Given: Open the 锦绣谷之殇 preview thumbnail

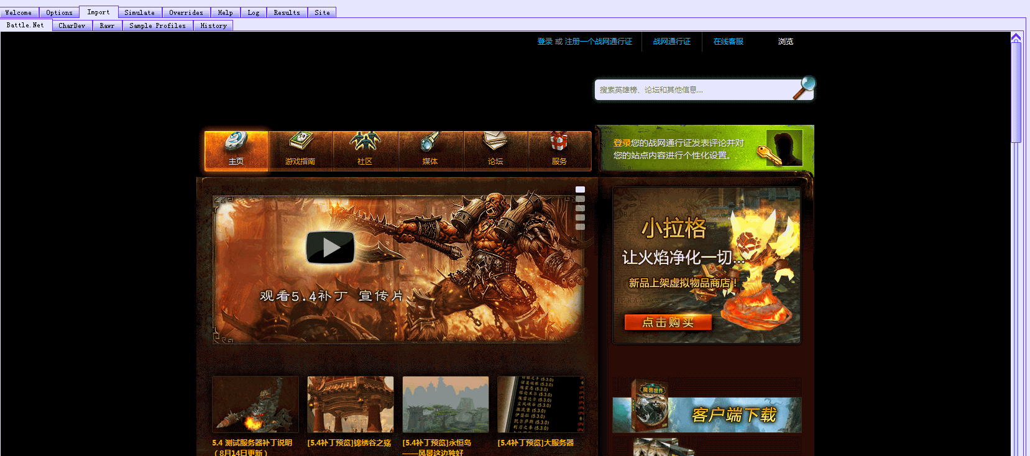Looking at the screenshot, I should tap(351, 404).
